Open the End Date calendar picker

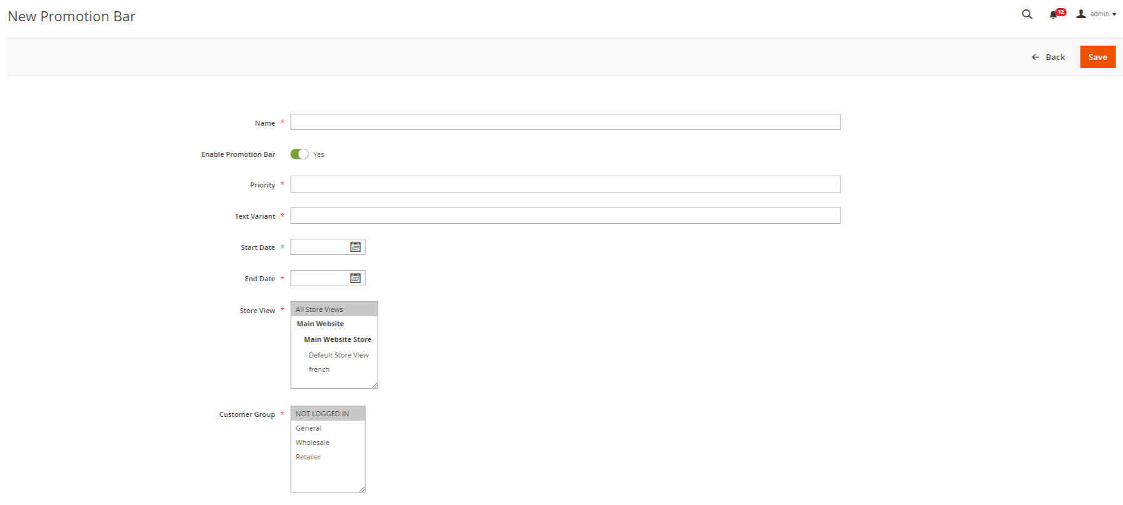355,278
